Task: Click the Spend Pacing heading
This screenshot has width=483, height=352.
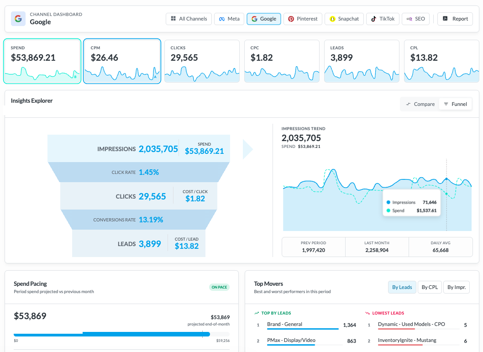Action: pyautogui.click(x=30, y=284)
